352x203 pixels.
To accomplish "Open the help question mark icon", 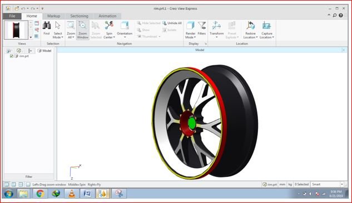I will [x=341, y=15].
